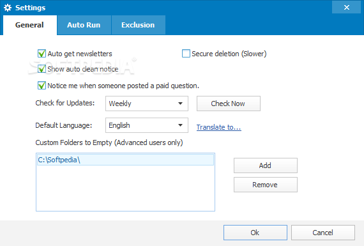Open the Exclusion tab
Screen dimensions: 364x246
click(x=138, y=25)
